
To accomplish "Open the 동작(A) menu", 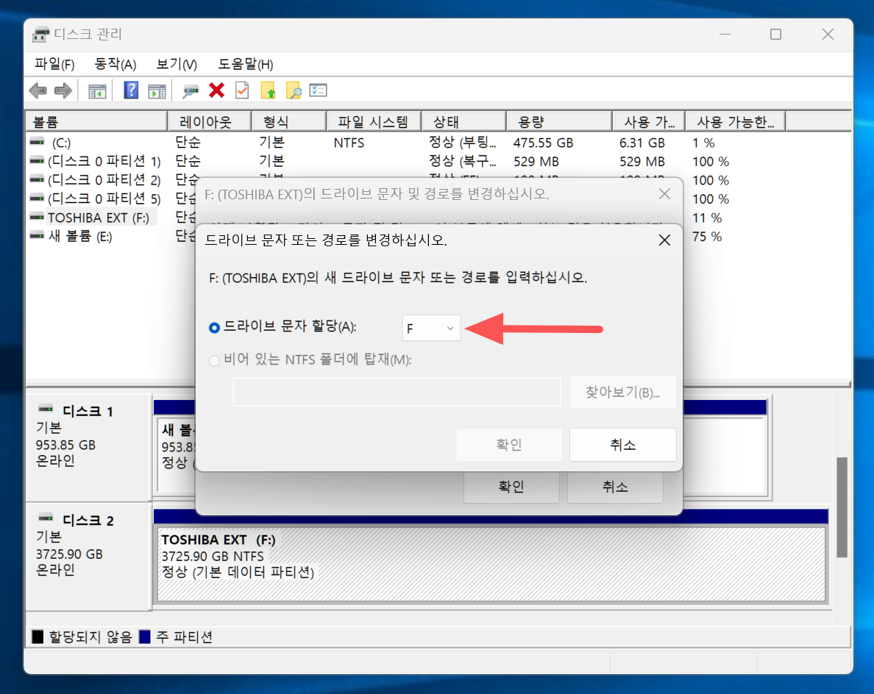I will [116, 64].
